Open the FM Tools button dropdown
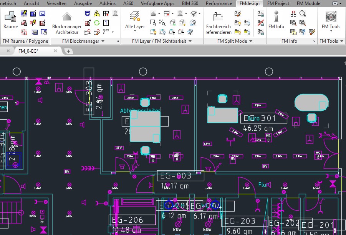Screen dimensions: 346x235 point(331,31)
